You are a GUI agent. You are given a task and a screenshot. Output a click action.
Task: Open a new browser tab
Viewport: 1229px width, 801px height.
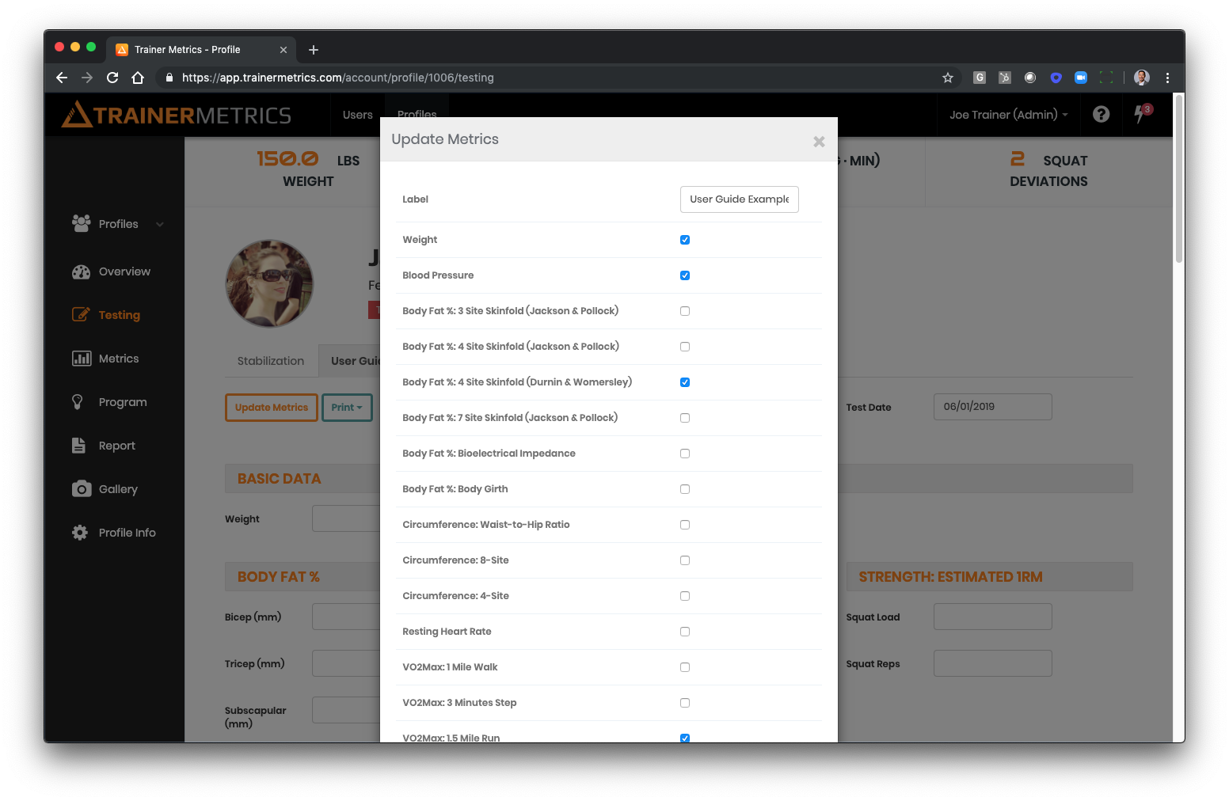(x=314, y=50)
